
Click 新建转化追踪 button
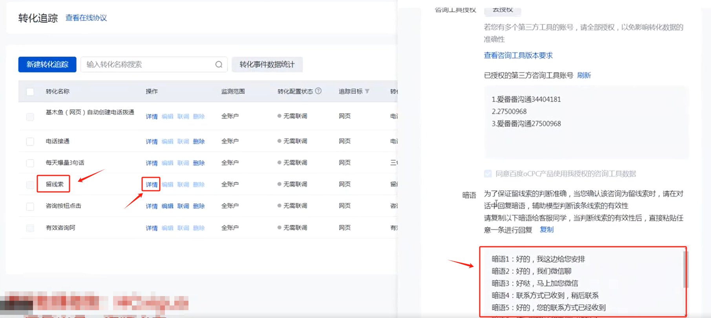(47, 65)
